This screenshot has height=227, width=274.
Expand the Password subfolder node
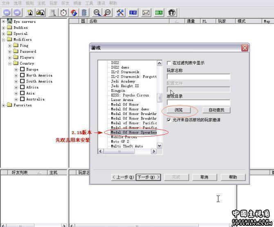point(10,52)
